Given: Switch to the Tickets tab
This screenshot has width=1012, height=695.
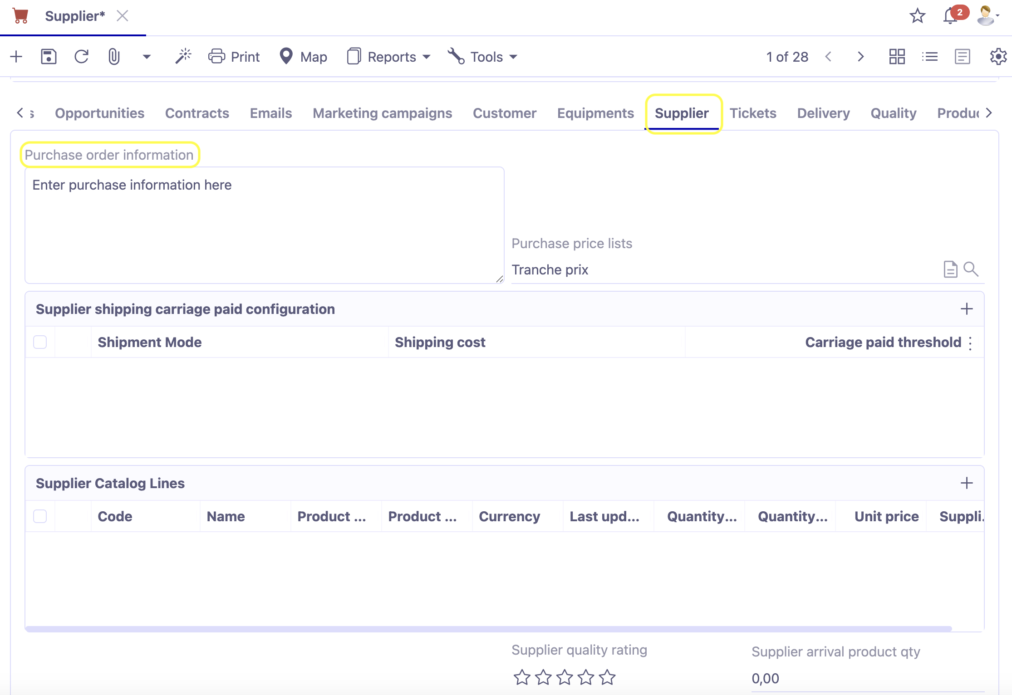Looking at the screenshot, I should [753, 113].
